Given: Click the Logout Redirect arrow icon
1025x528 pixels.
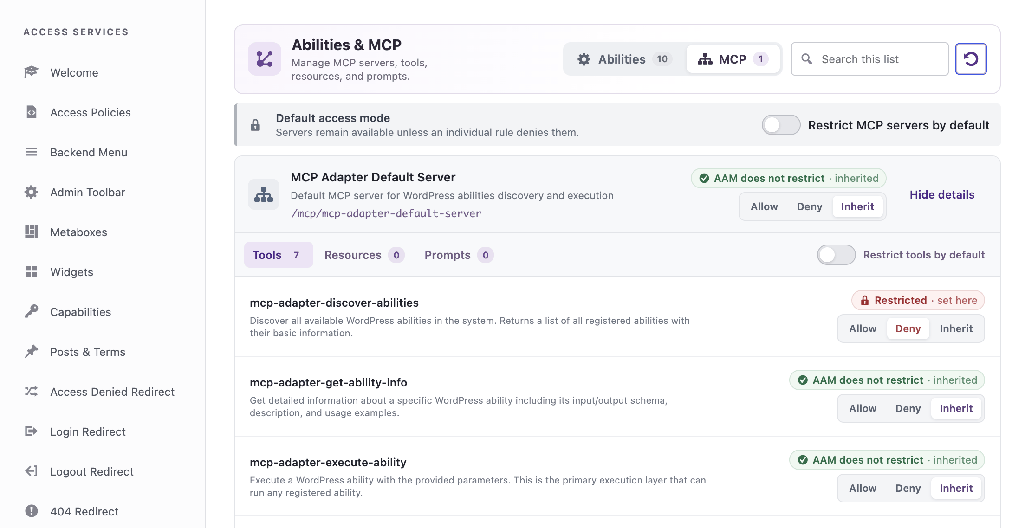Looking at the screenshot, I should click(31, 471).
